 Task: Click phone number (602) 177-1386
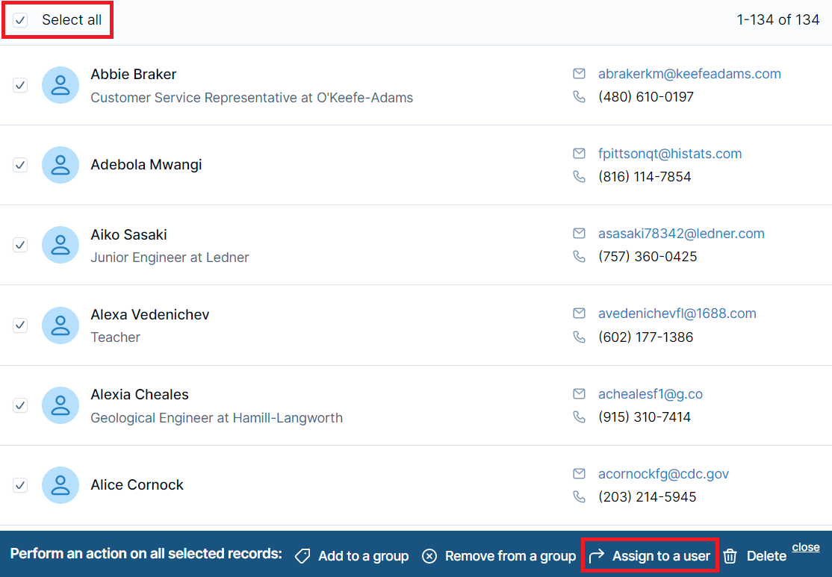[x=646, y=337]
